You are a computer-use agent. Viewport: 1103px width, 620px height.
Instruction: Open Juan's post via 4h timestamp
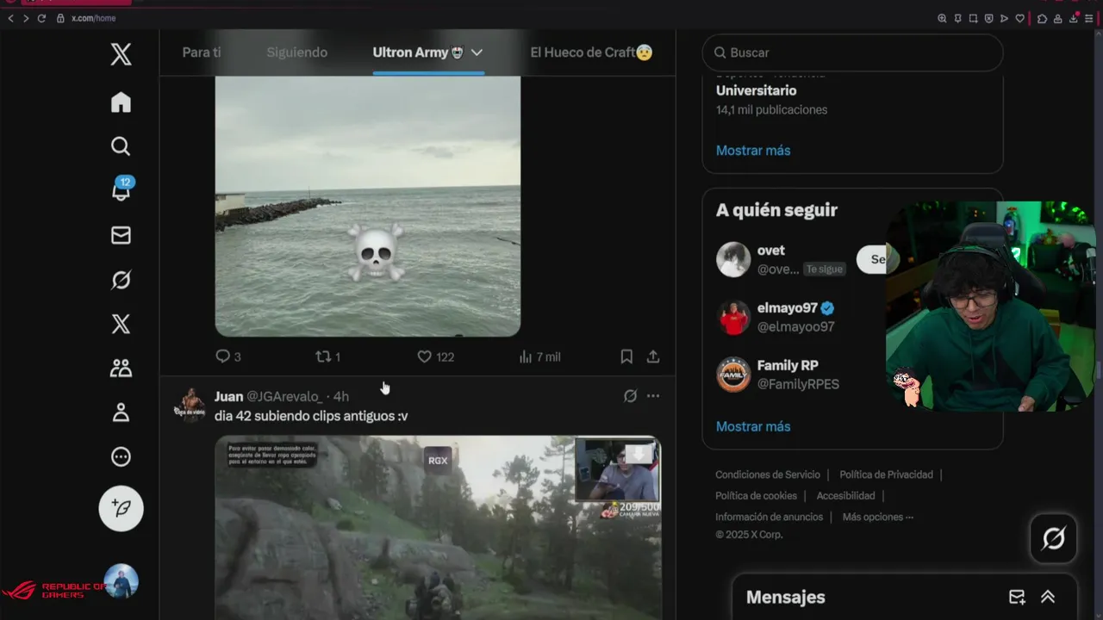[x=341, y=396]
